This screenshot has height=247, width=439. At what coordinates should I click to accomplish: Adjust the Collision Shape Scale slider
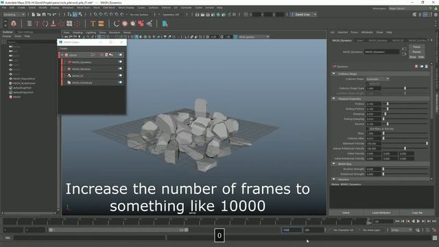[405, 89]
